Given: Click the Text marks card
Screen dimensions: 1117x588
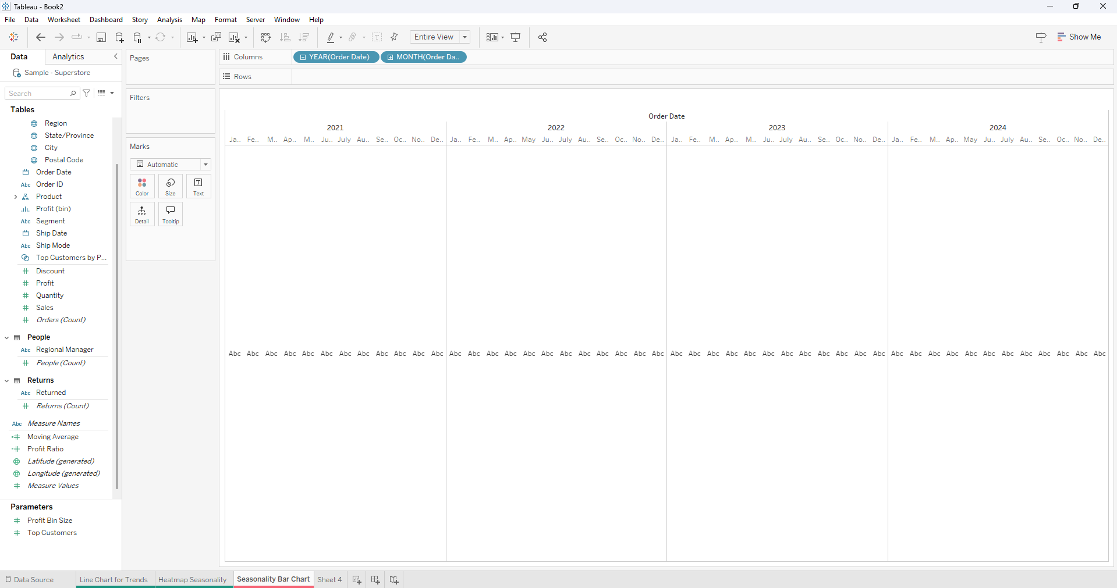Looking at the screenshot, I should point(198,186).
